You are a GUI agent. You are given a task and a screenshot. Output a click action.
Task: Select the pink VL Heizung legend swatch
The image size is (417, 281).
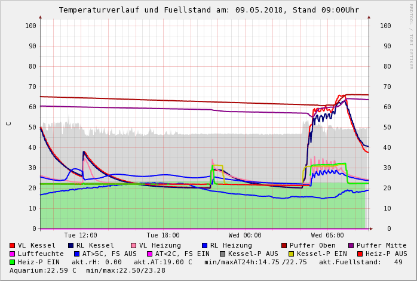tap(134, 246)
